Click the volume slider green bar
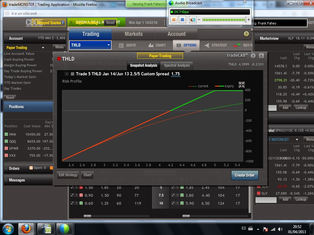 pos(224,20)
